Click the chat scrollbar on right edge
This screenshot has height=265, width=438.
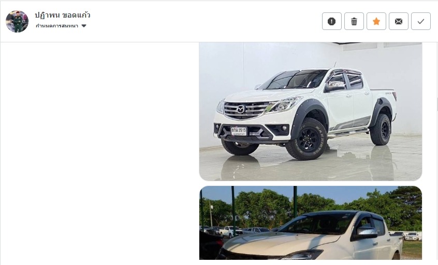point(437,104)
